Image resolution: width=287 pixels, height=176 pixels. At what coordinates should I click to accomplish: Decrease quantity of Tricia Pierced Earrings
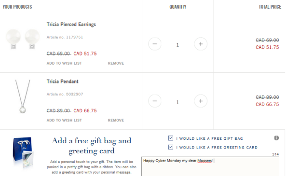[x=155, y=44]
